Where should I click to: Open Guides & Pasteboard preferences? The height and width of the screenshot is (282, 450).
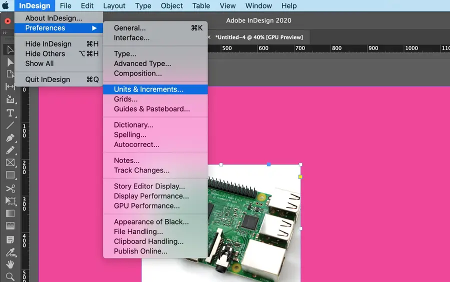tap(151, 109)
